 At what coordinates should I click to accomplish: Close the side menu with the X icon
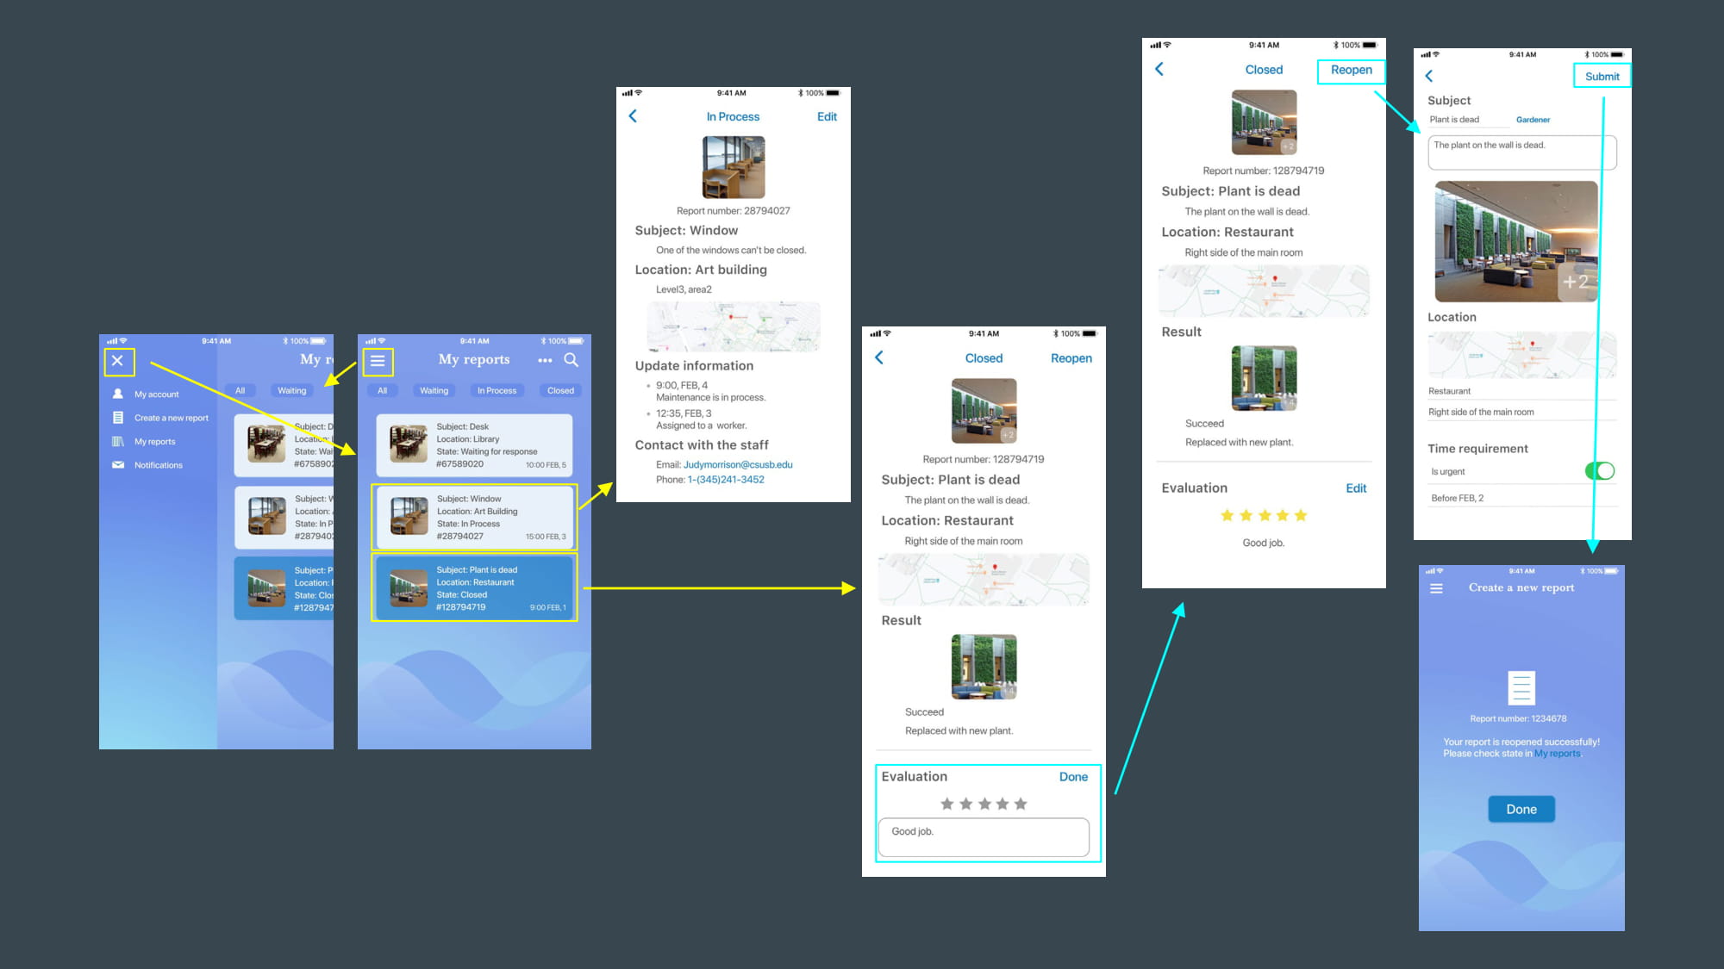tap(118, 361)
